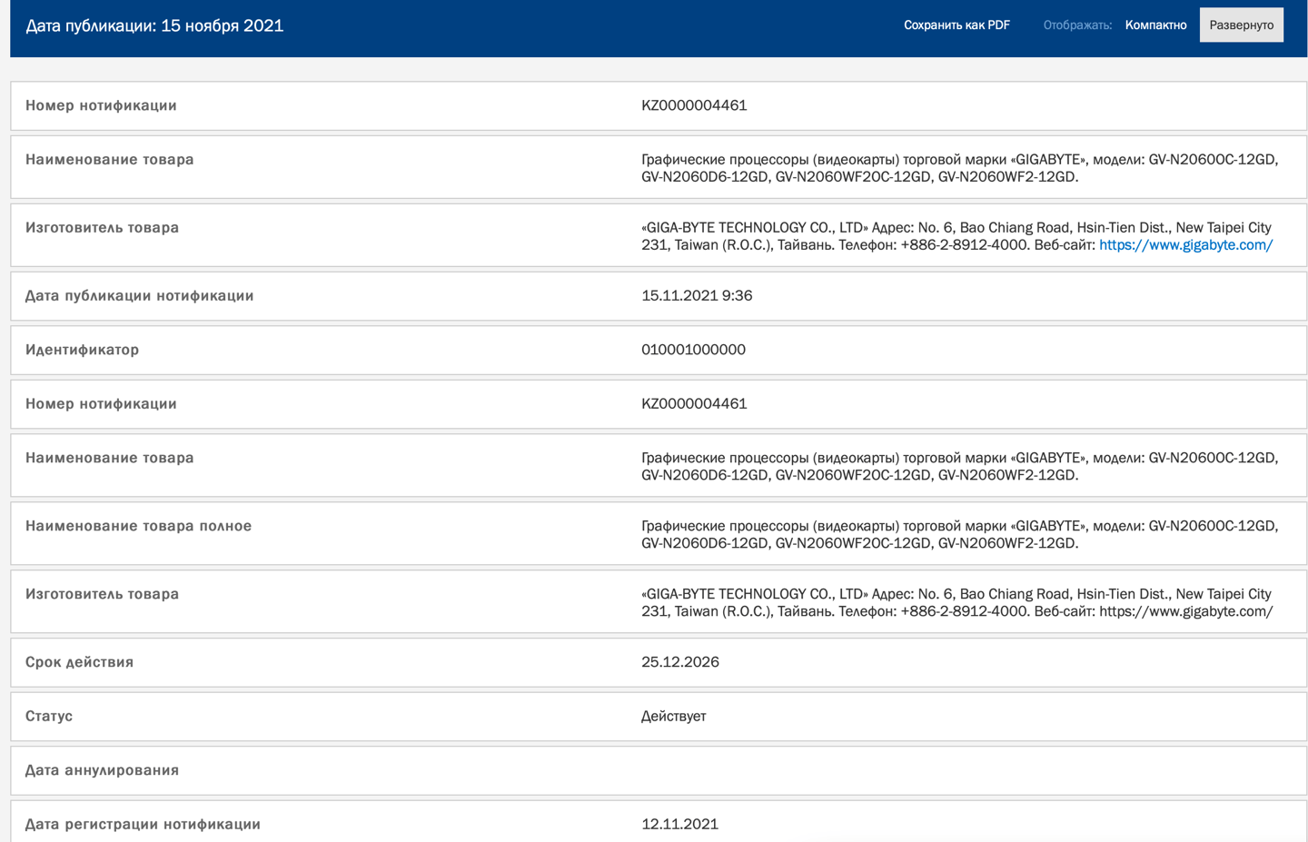Switch display to Компактно view

pyautogui.click(x=1155, y=25)
